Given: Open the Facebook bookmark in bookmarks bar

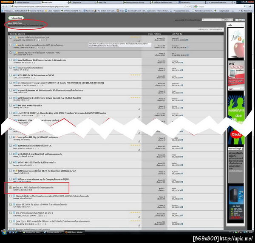Looking at the screenshot, I should 89,11.
